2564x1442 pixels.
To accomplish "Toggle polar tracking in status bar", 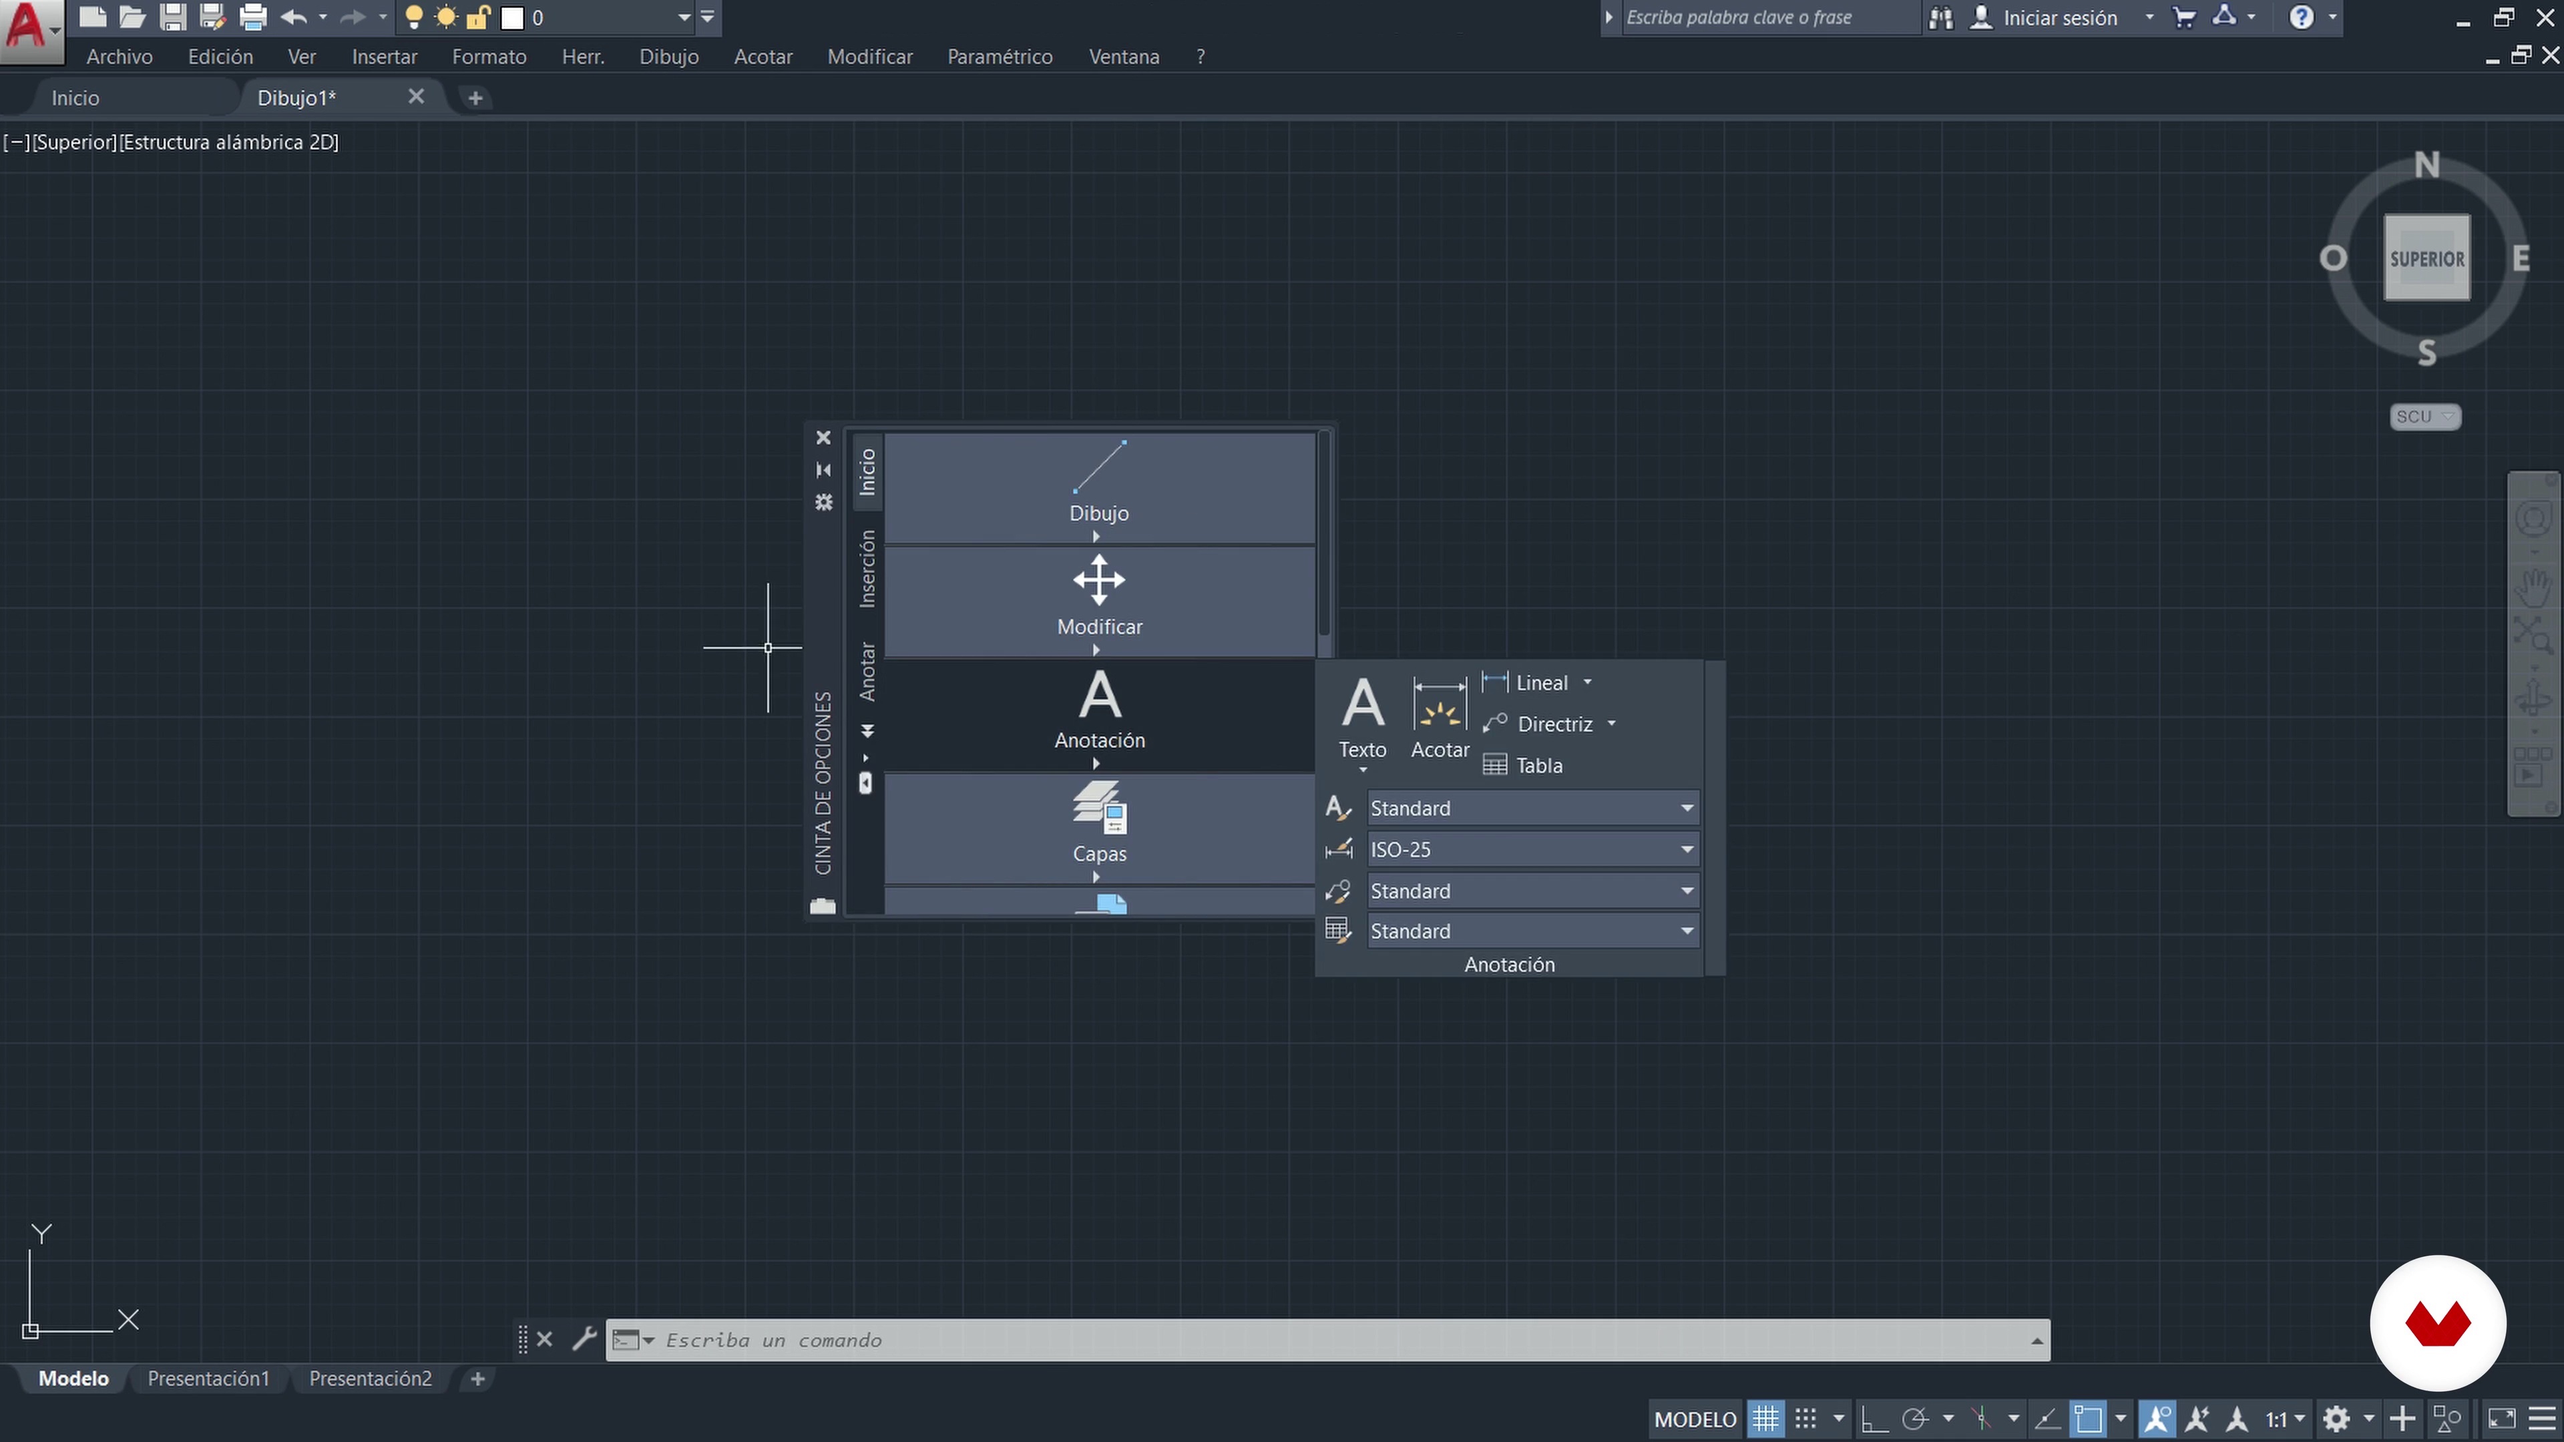I will (1915, 1418).
